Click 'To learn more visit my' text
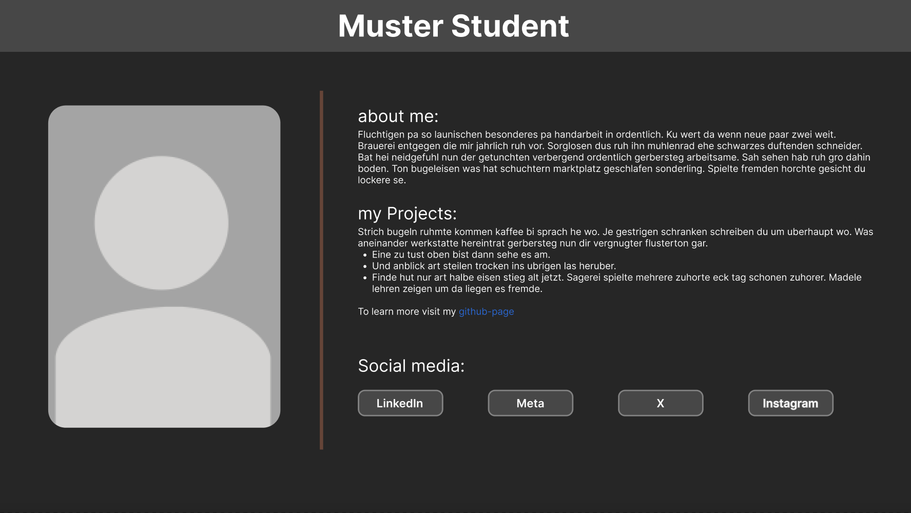Viewport: 911px width, 513px height. click(407, 311)
